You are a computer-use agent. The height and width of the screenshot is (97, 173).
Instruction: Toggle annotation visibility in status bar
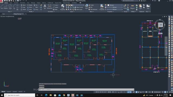point(137,92)
